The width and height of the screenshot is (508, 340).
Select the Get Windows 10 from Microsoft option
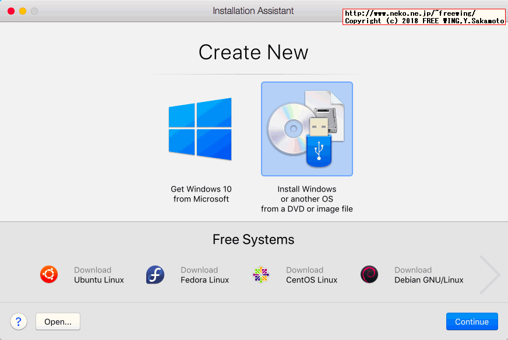[201, 194]
